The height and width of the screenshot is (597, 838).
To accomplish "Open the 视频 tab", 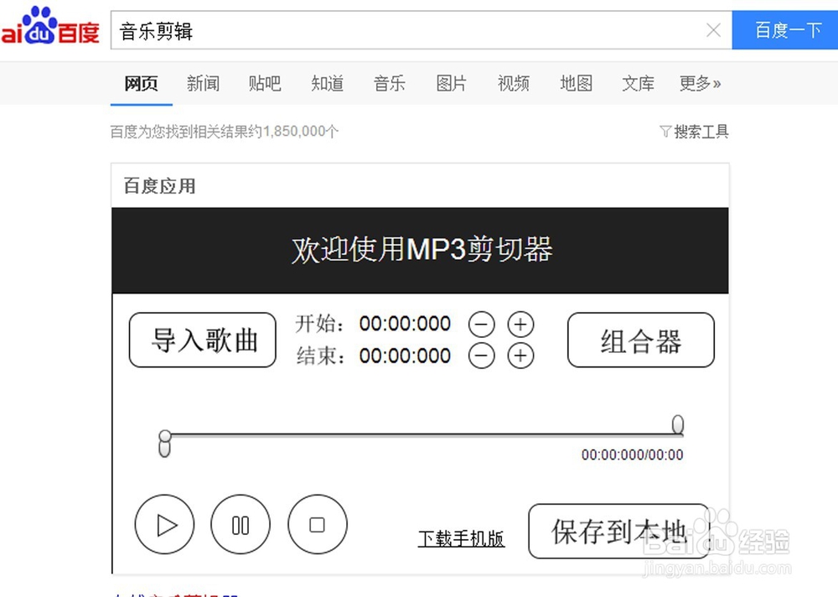I will pos(514,84).
